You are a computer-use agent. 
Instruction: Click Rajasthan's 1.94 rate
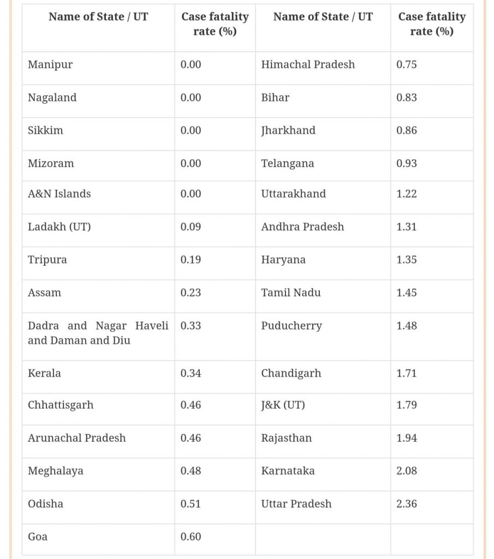[432, 441]
